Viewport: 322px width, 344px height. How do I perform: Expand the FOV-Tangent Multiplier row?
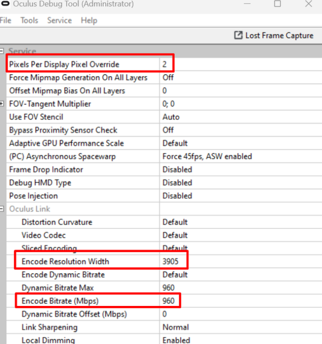click(1, 104)
